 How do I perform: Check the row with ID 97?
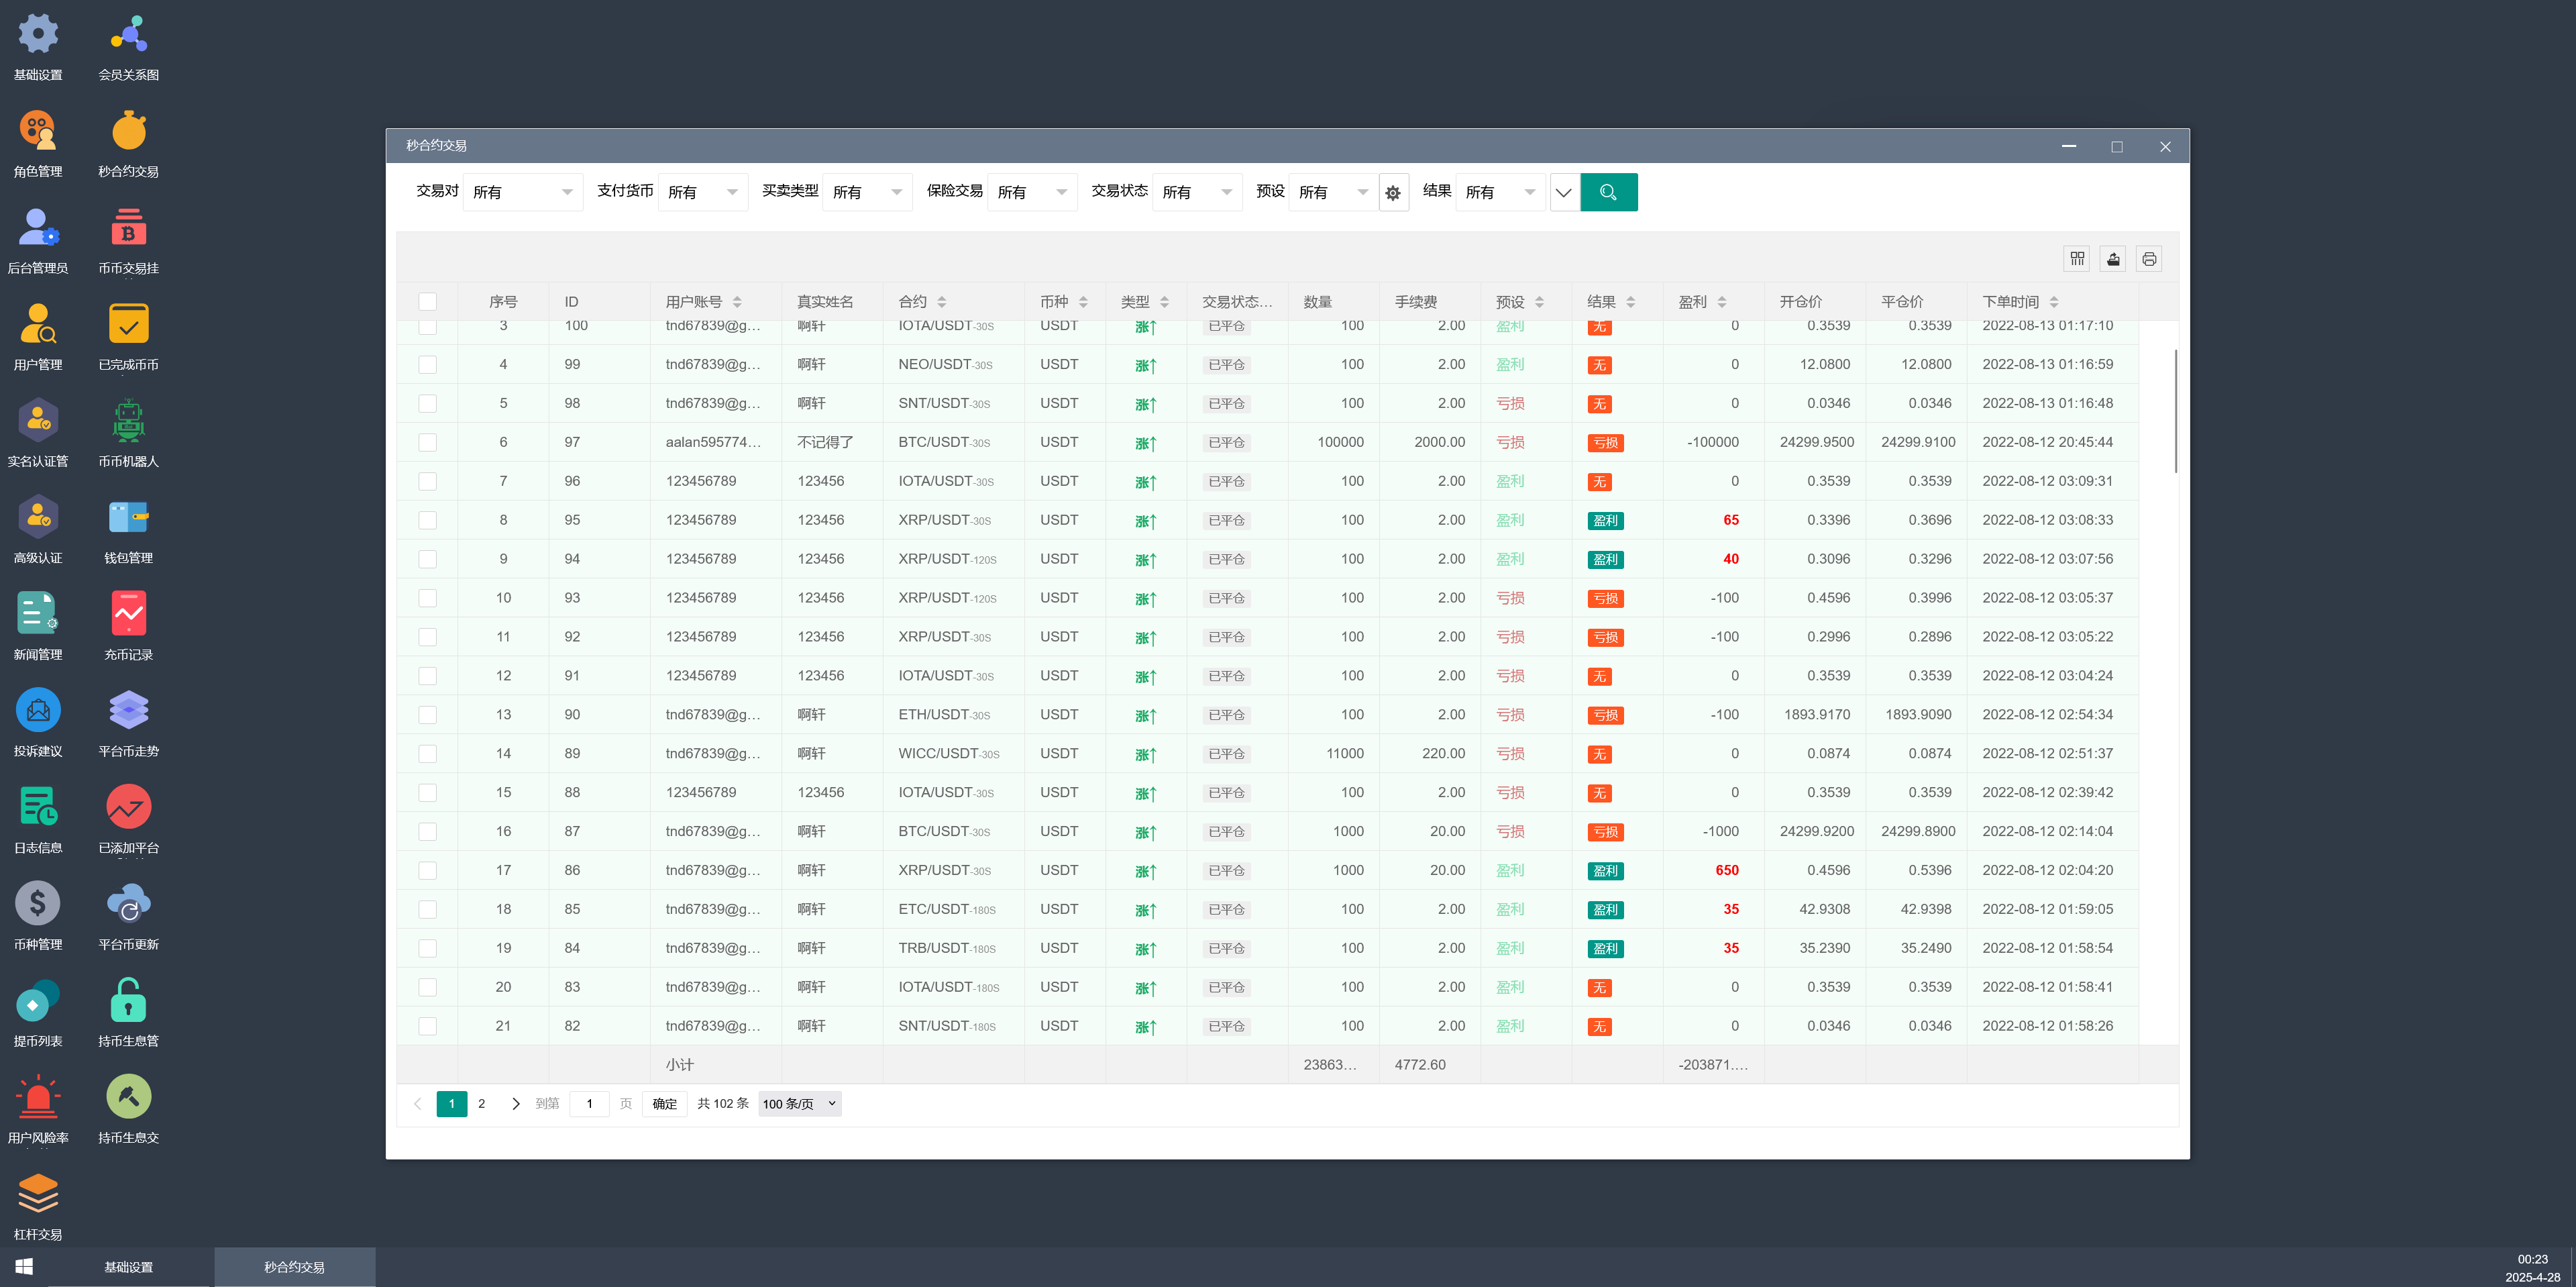(427, 442)
